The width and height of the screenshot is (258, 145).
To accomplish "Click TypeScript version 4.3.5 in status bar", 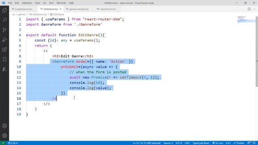I will coord(228,143).
